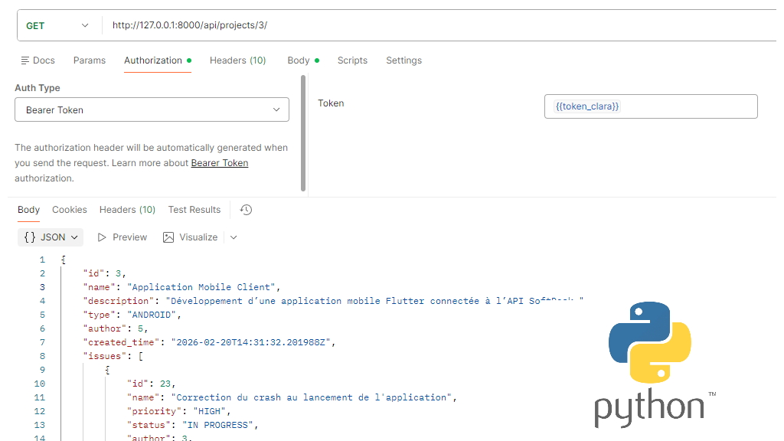The width and height of the screenshot is (784, 441).
Task: Follow the Bearer Token help link
Action: tap(220, 163)
